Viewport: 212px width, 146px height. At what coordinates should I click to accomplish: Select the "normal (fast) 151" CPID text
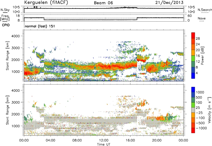point(40,26)
